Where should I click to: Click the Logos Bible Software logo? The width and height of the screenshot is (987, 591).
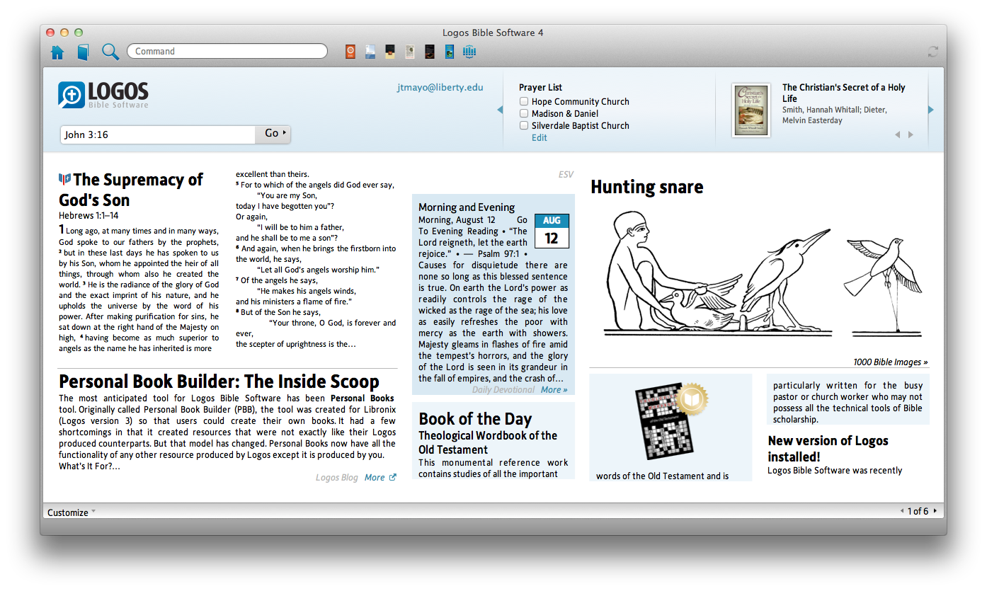click(103, 95)
